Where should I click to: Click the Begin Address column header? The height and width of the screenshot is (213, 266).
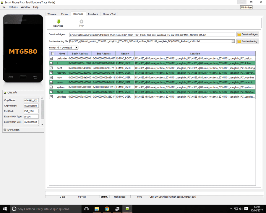pyautogui.click(x=80, y=54)
